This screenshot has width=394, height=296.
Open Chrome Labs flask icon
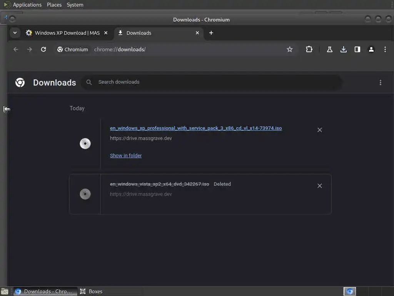coord(330,49)
